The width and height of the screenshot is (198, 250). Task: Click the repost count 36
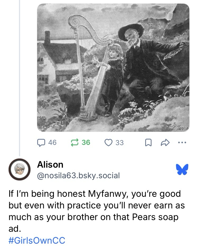click(x=86, y=142)
